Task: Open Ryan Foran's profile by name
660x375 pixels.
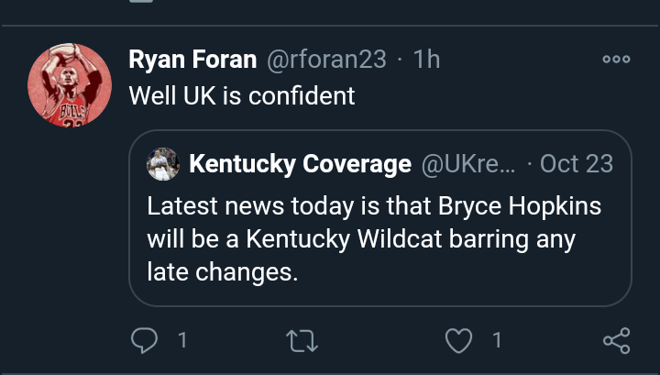Action: (192, 60)
